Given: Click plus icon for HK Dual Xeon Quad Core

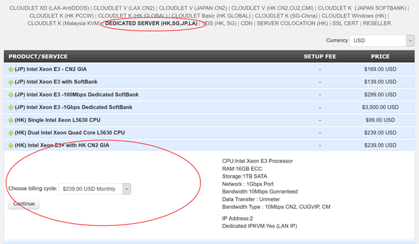Looking at the screenshot, I should point(10,133).
